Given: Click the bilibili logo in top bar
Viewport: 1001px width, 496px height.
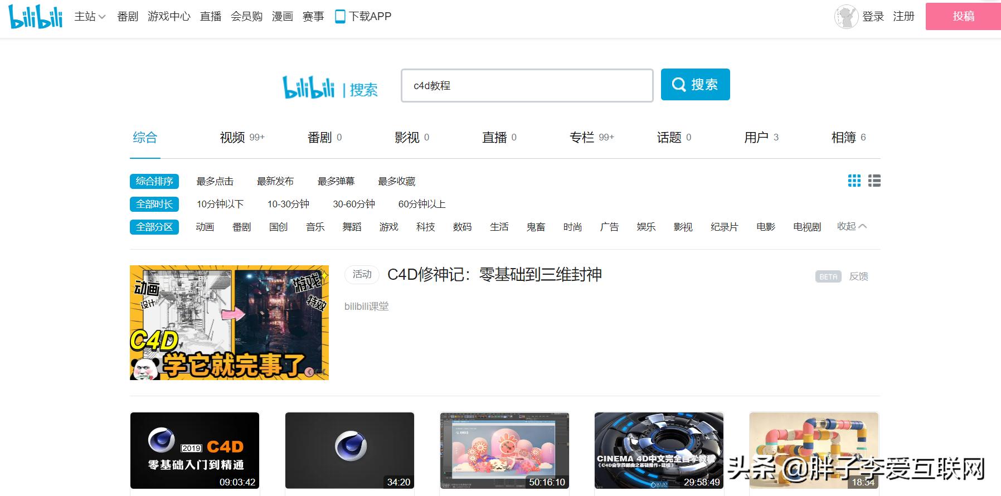Looking at the screenshot, I should click(36, 16).
